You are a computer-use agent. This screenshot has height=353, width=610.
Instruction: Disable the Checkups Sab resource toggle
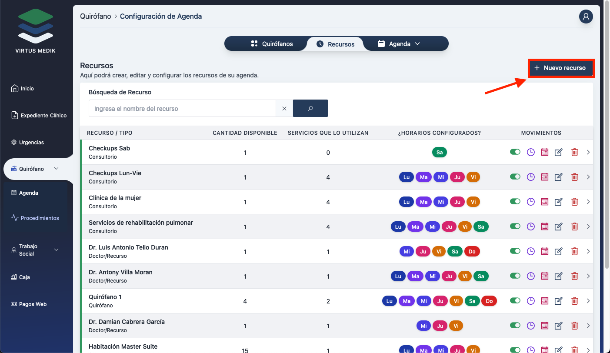pyautogui.click(x=515, y=152)
